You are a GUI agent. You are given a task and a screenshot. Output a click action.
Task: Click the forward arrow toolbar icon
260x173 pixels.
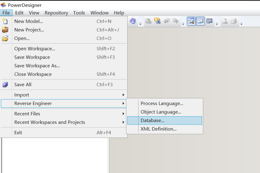tap(175, 21)
